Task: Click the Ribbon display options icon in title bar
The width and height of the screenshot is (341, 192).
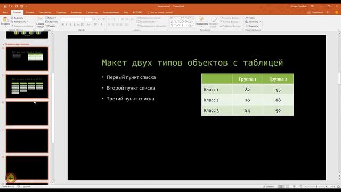Action: (x=312, y=6)
